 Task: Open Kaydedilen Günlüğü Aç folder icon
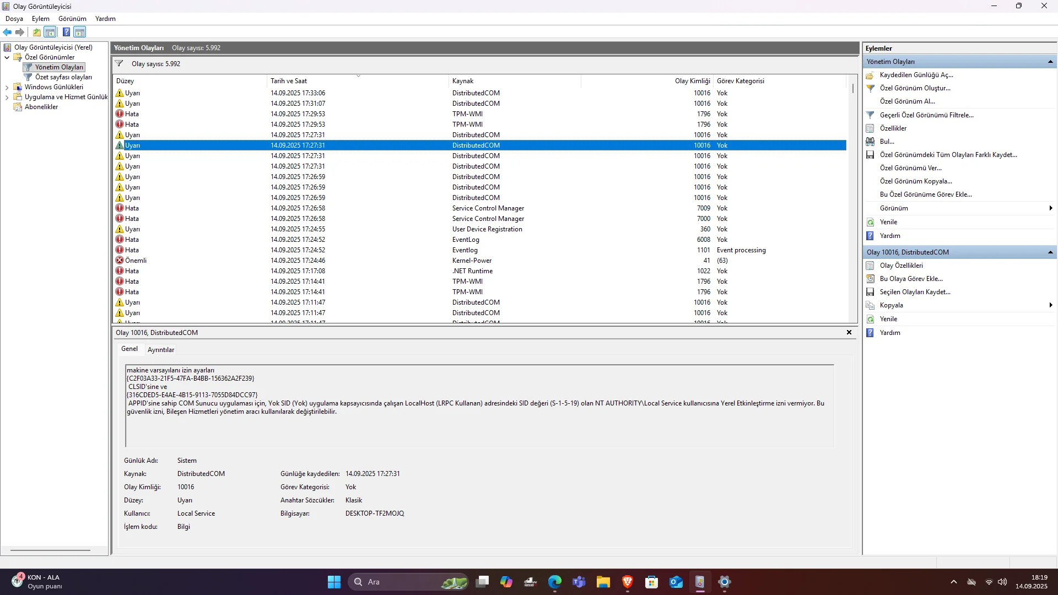[x=870, y=75]
